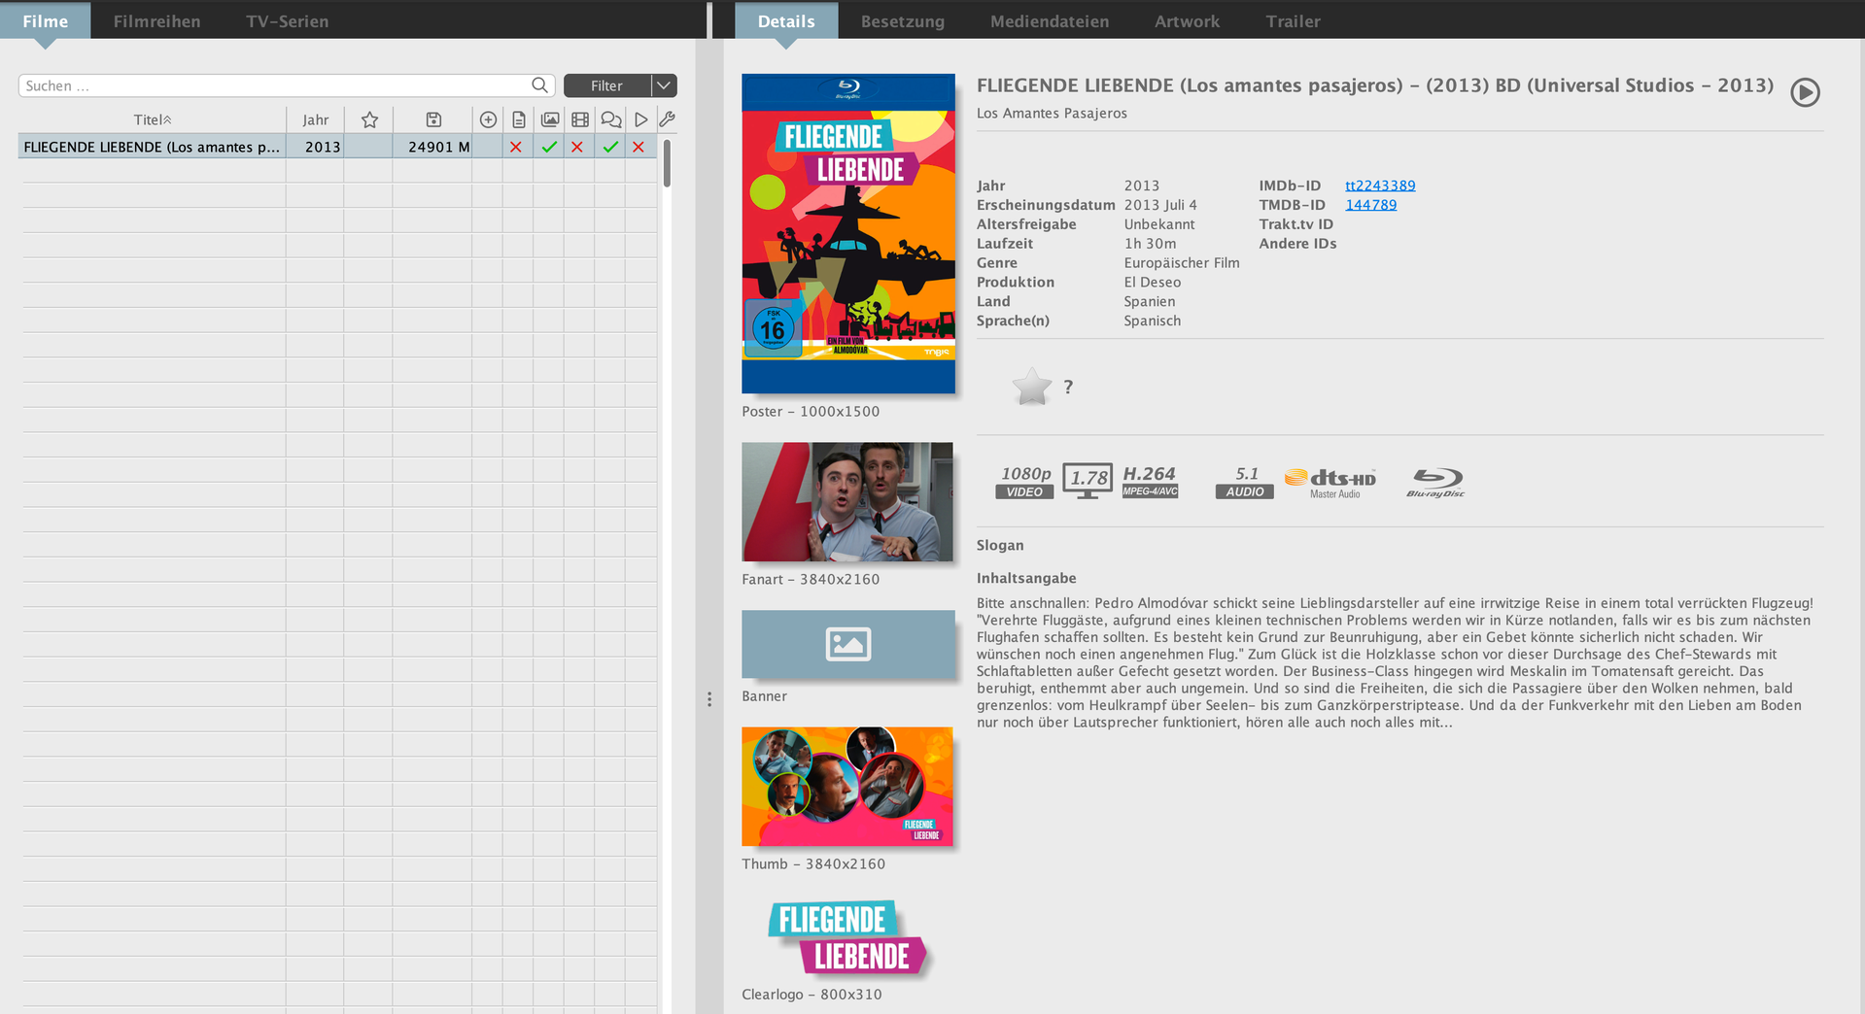The width and height of the screenshot is (1865, 1014).
Task: Click the H.264 MPEG-4/AVC codec badge
Action: pos(1150,481)
